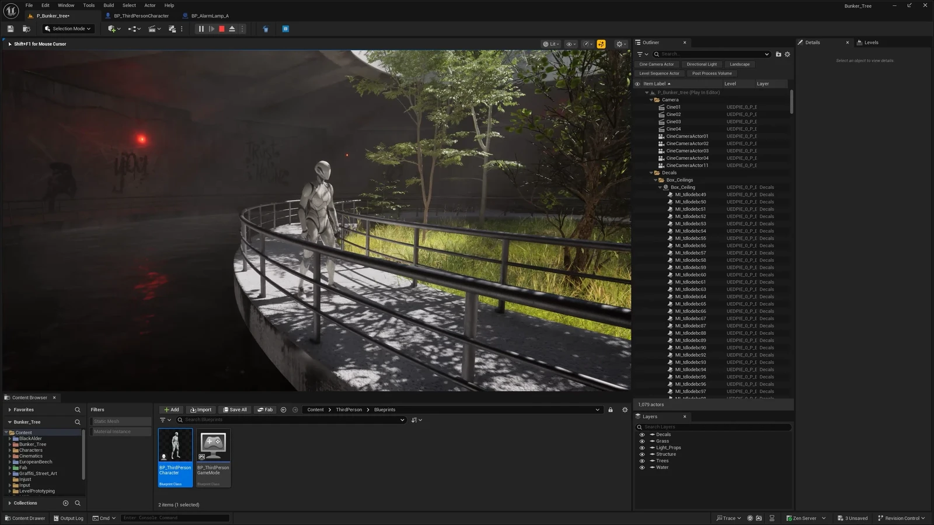Screen dimensions: 934x525
Task: Select the BP_ThirdPersonGameMode thumbnail
Action: tap(214, 457)
